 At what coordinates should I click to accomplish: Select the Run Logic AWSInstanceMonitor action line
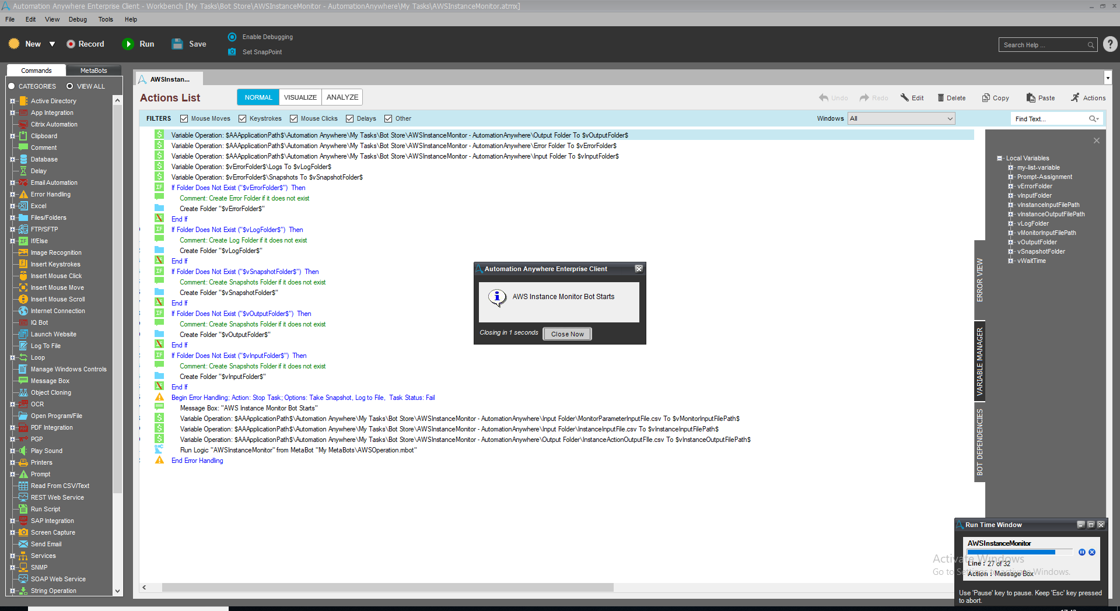pyautogui.click(x=298, y=450)
